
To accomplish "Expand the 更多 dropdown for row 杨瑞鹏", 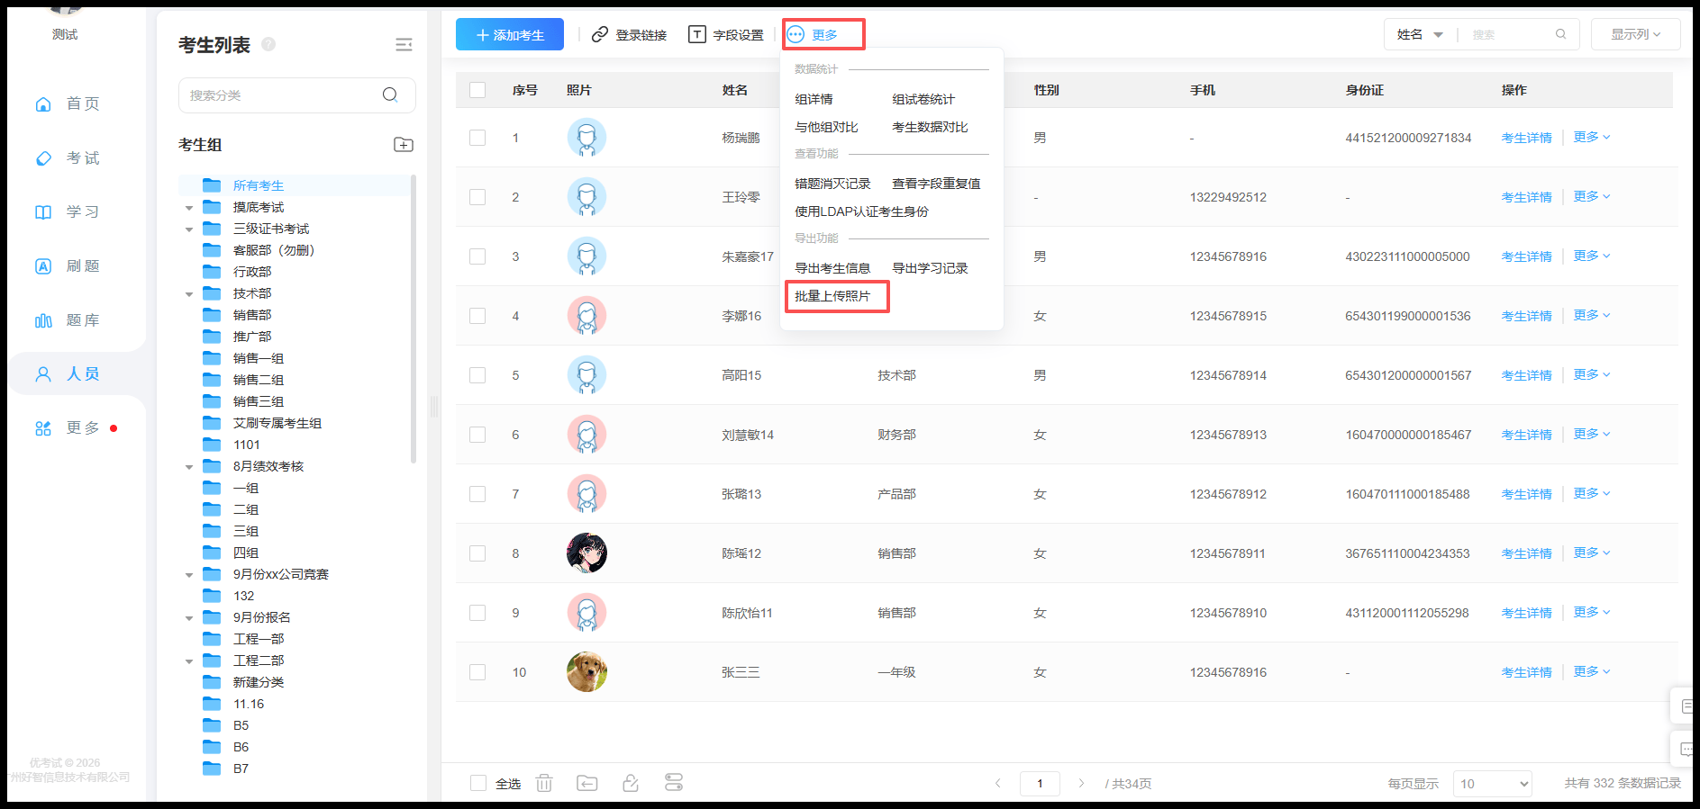I will point(1591,138).
